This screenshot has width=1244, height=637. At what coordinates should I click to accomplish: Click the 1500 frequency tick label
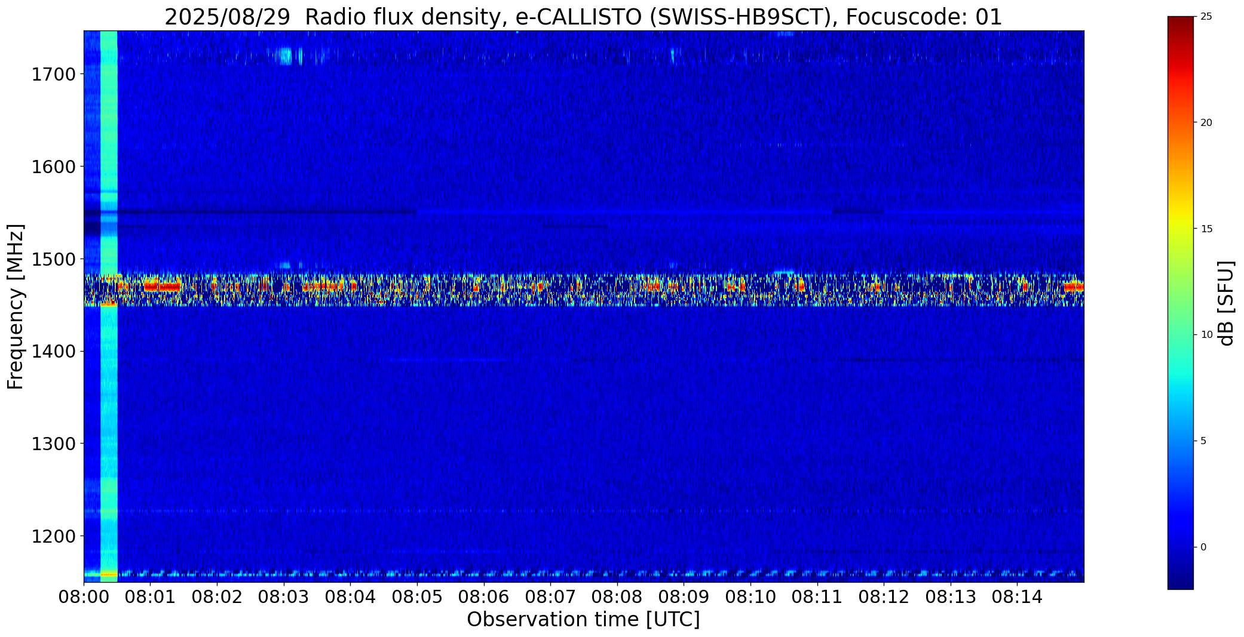(53, 259)
